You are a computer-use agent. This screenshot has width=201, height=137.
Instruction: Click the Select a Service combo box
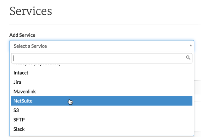(x=102, y=46)
